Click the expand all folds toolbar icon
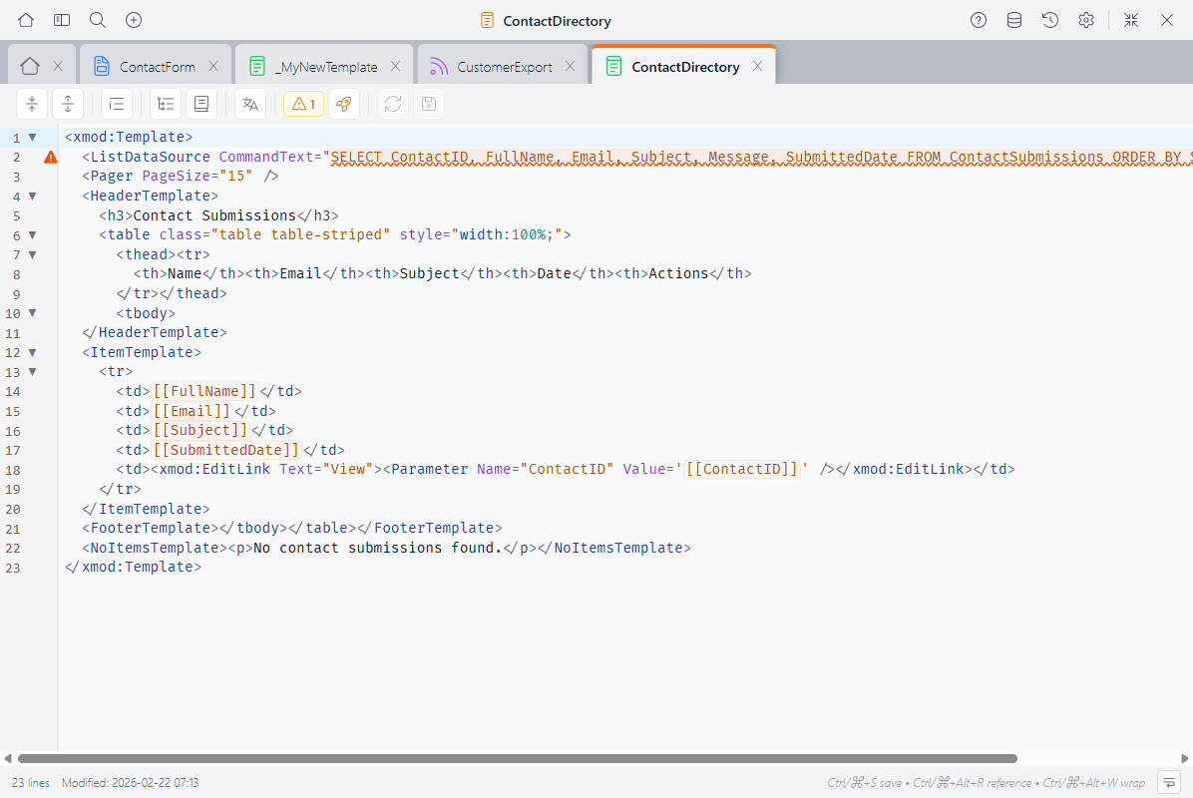This screenshot has height=798, width=1193. click(68, 104)
